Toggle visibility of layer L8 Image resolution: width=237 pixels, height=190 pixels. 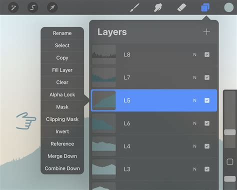click(x=207, y=54)
